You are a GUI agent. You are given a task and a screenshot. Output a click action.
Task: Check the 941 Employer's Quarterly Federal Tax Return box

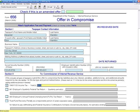coord(7,89)
